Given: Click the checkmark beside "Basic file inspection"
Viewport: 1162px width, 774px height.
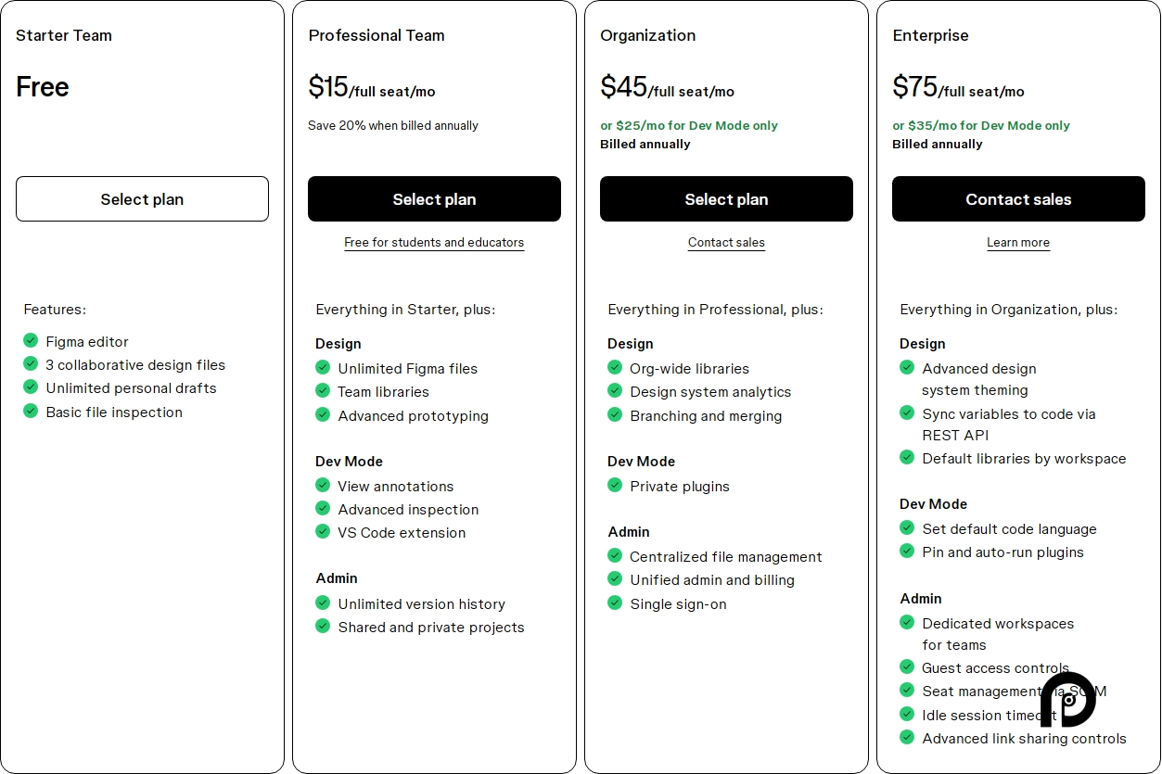Looking at the screenshot, I should (30, 412).
